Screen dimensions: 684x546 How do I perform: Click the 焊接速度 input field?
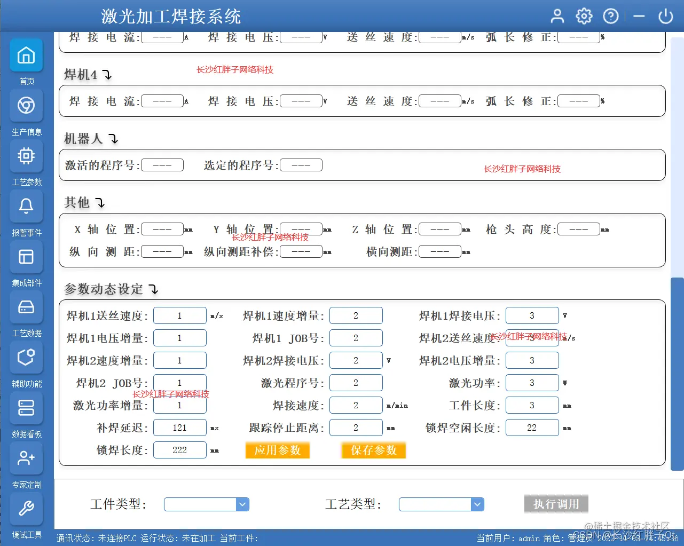(x=356, y=405)
